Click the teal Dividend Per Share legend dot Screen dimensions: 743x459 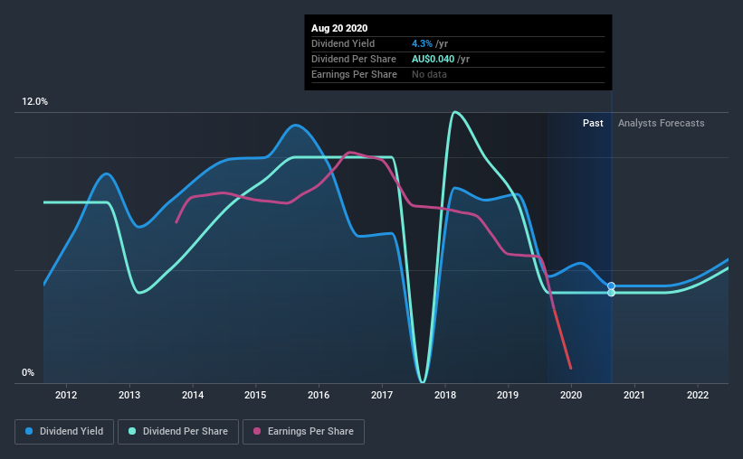point(132,431)
